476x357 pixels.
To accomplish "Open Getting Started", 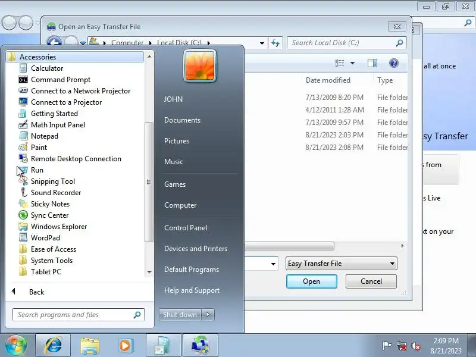I will coord(54,114).
